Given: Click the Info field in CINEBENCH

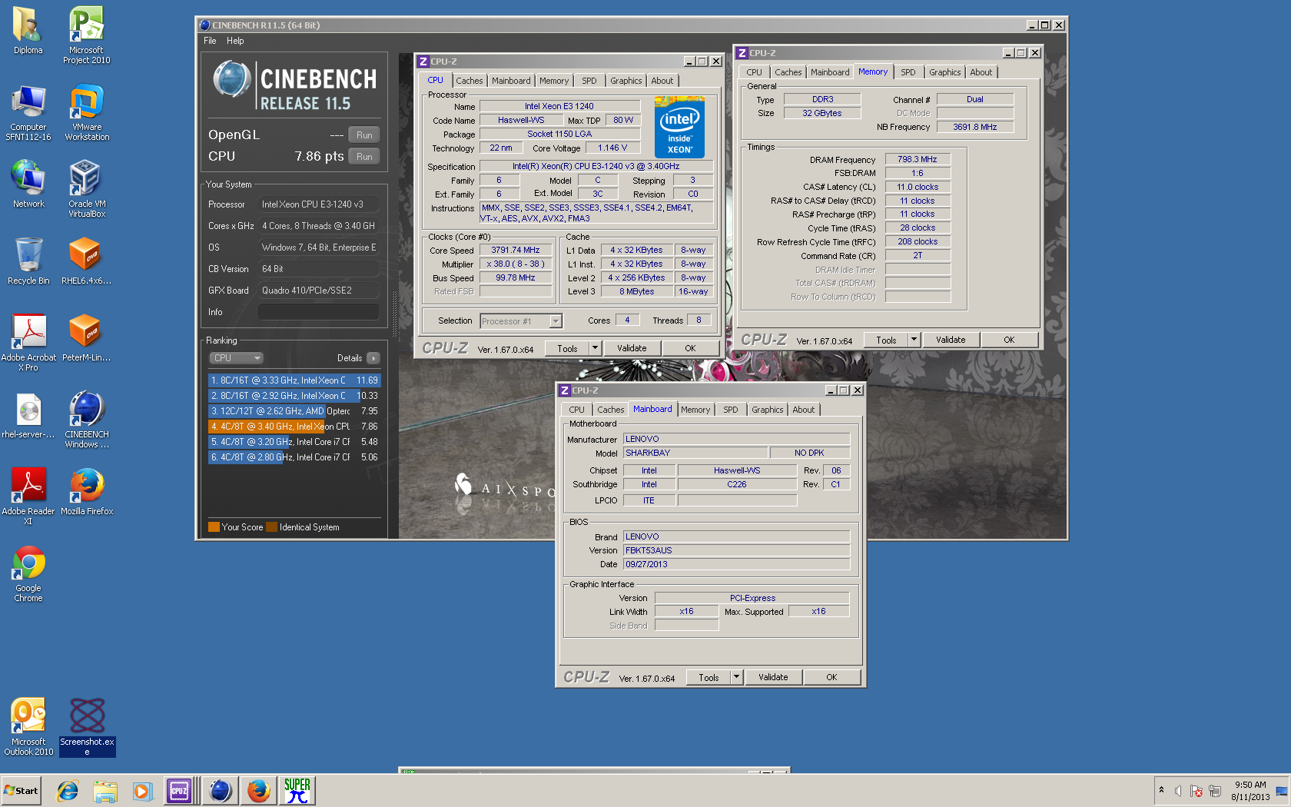Looking at the screenshot, I should pos(318,312).
